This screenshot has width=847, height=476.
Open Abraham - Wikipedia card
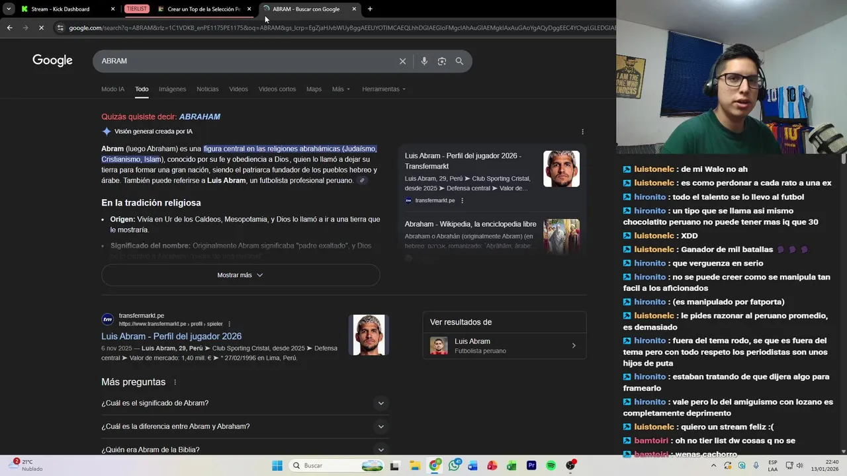coord(492,237)
